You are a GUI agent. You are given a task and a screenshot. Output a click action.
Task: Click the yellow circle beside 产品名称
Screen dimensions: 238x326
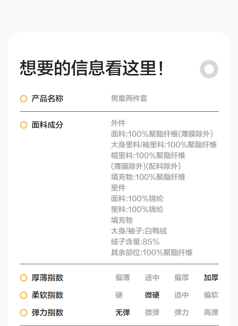(23, 99)
